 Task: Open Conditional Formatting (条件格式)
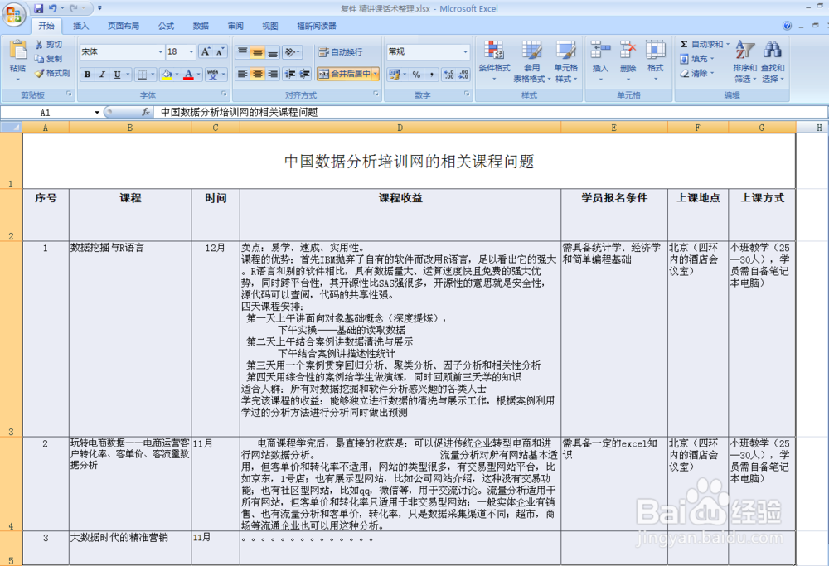494,60
